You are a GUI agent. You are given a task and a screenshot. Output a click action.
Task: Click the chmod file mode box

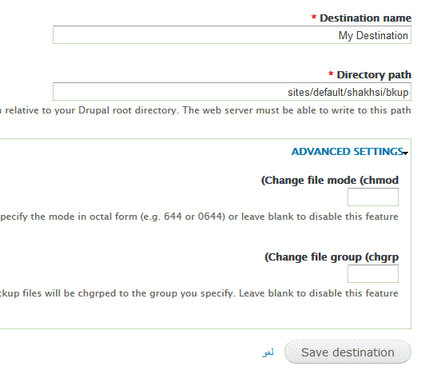click(373, 197)
